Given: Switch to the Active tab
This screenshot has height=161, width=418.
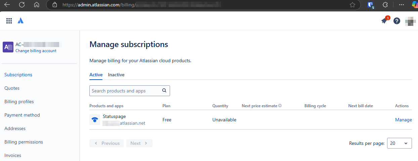Looking at the screenshot, I should pos(96,75).
